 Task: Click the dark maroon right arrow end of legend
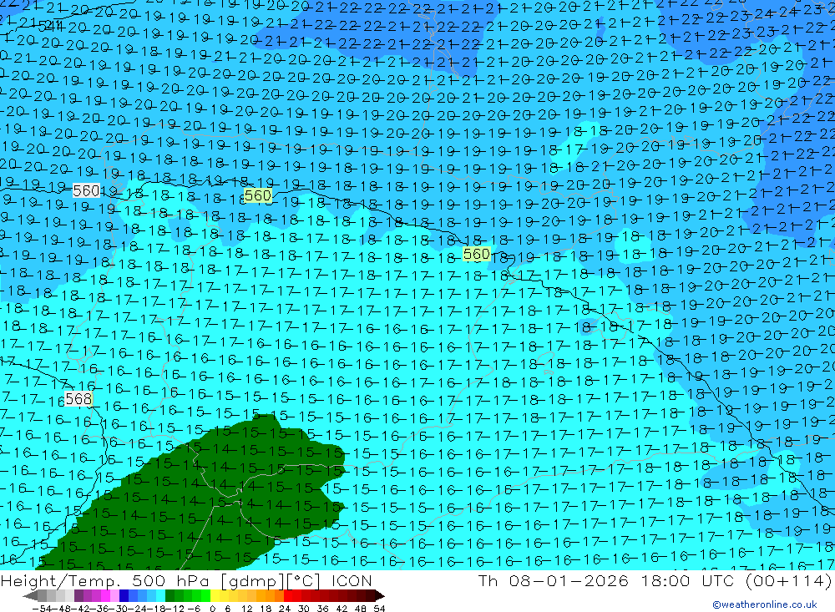(378, 595)
